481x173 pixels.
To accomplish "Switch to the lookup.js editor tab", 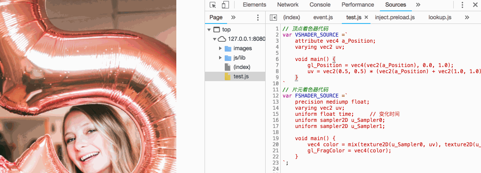I will pyautogui.click(x=440, y=17).
